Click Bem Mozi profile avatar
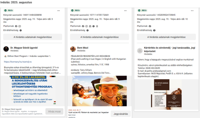Screen dimensions: 200x118 pyautogui.click(x=73, y=48)
